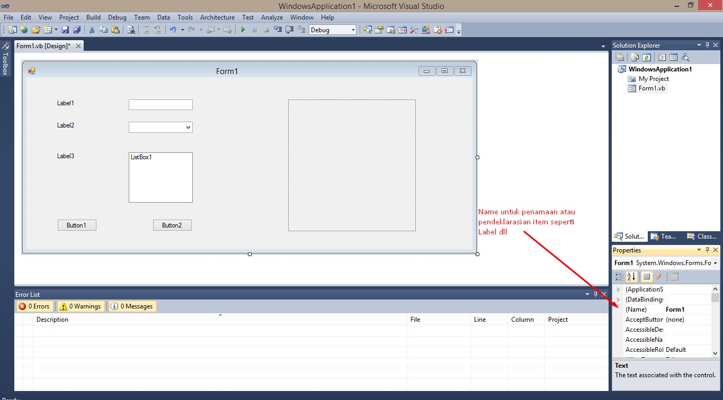Click the Refresh icon in Solution Explorer
Screen dimensions: 723x400
point(647,57)
